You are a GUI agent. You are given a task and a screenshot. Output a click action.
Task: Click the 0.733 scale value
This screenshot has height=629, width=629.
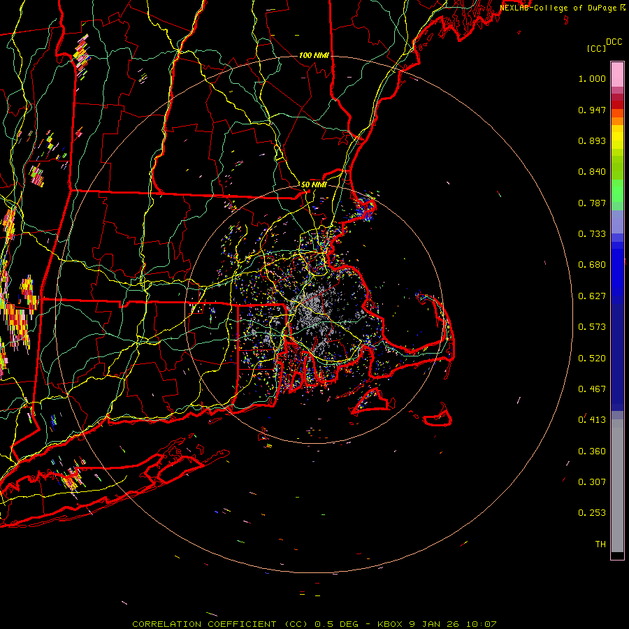(x=592, y=234)
